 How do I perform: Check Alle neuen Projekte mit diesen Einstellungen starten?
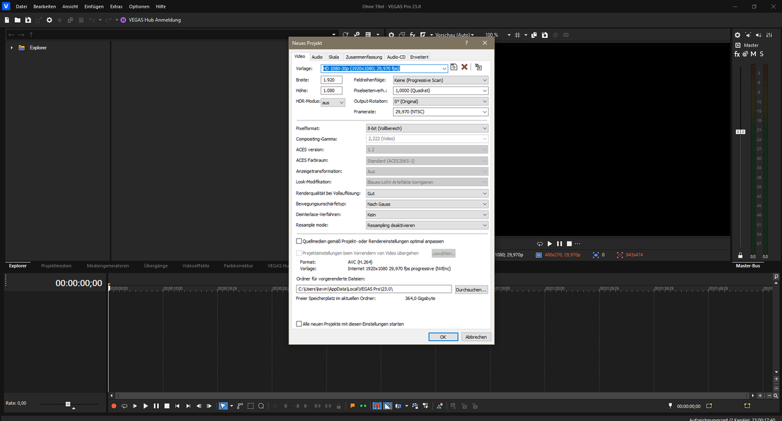click(x=299, y=323)
